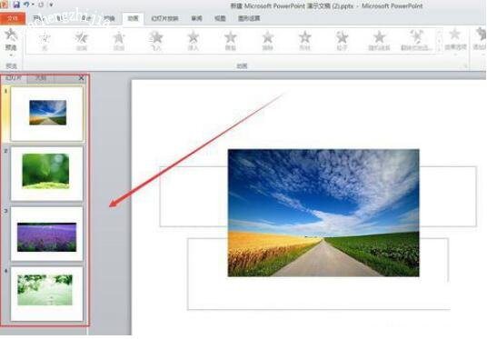Select slide 1 thumbnail with road landscape
Image resolution: width=487 pixels, height=339 pixels.
47,114
